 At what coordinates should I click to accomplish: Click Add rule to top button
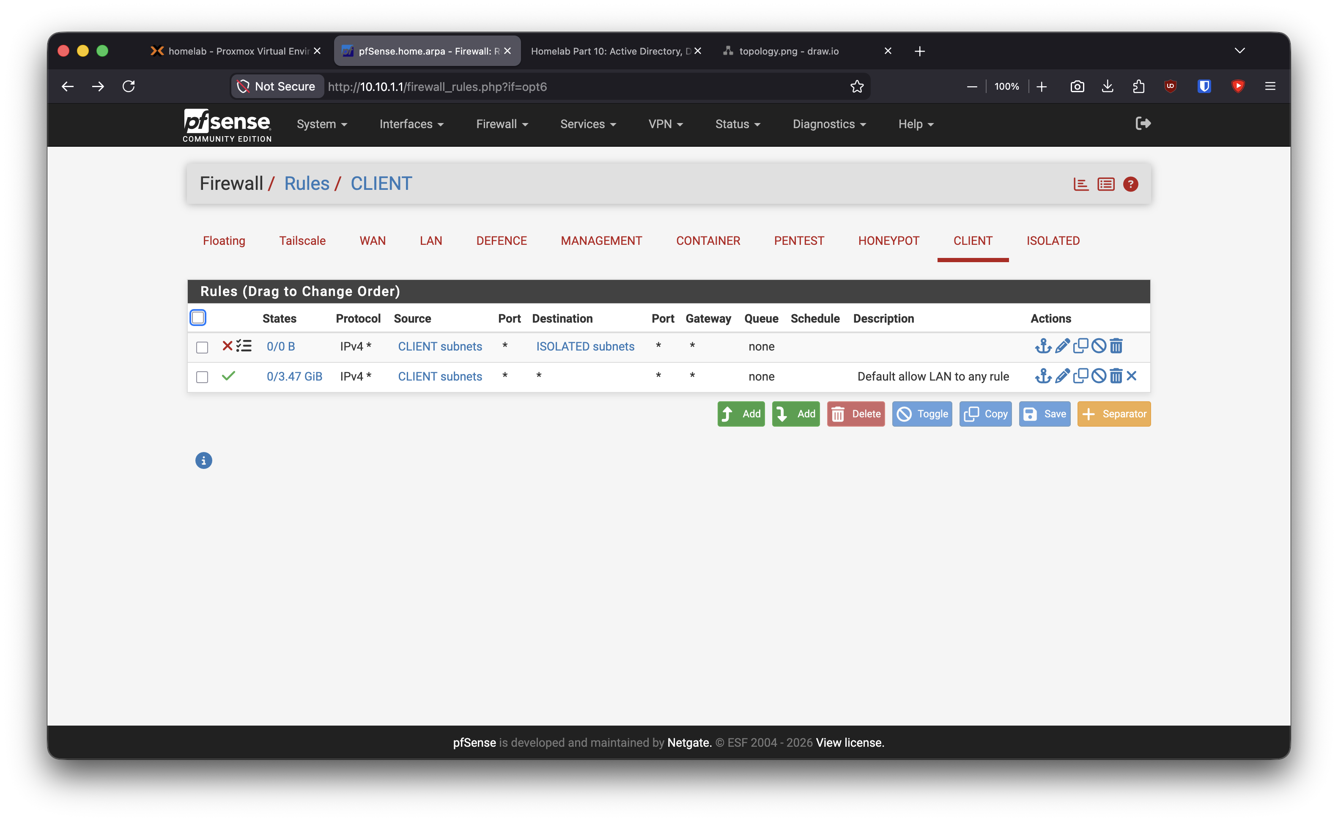pyautogui.click(x=740, y=414)
